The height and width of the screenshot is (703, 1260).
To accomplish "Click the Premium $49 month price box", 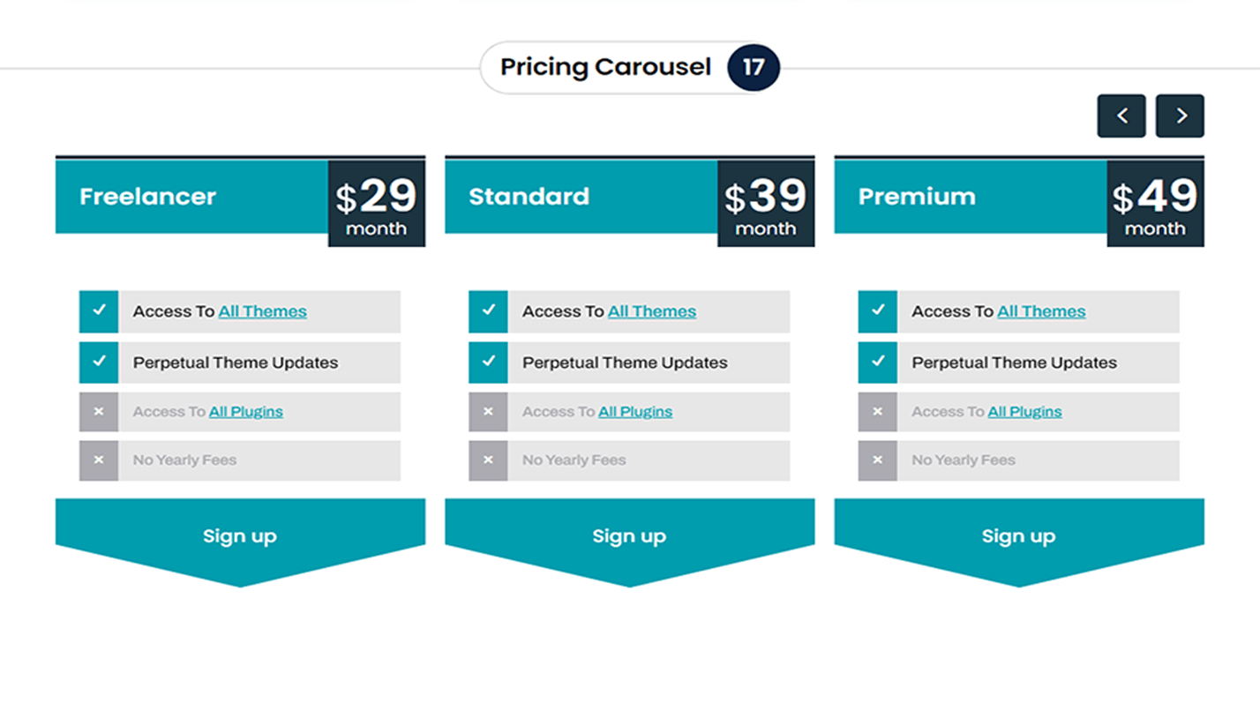I will point(1155,204).
